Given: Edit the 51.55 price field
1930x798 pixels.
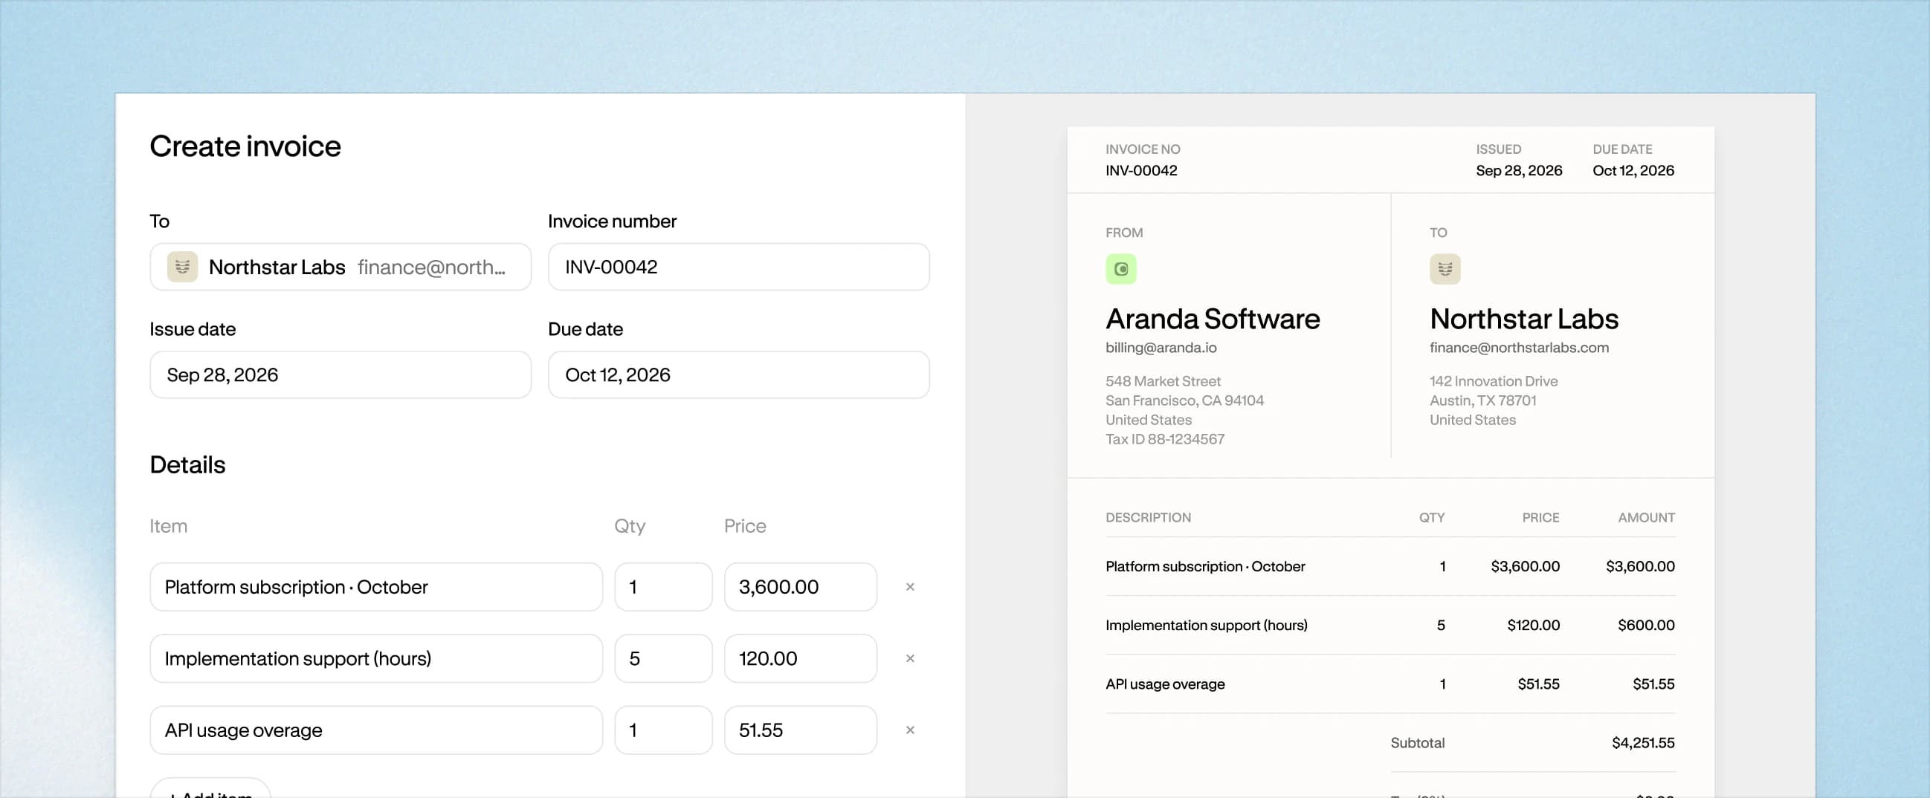Looking at the screenshot, I should tap(800, 730).
